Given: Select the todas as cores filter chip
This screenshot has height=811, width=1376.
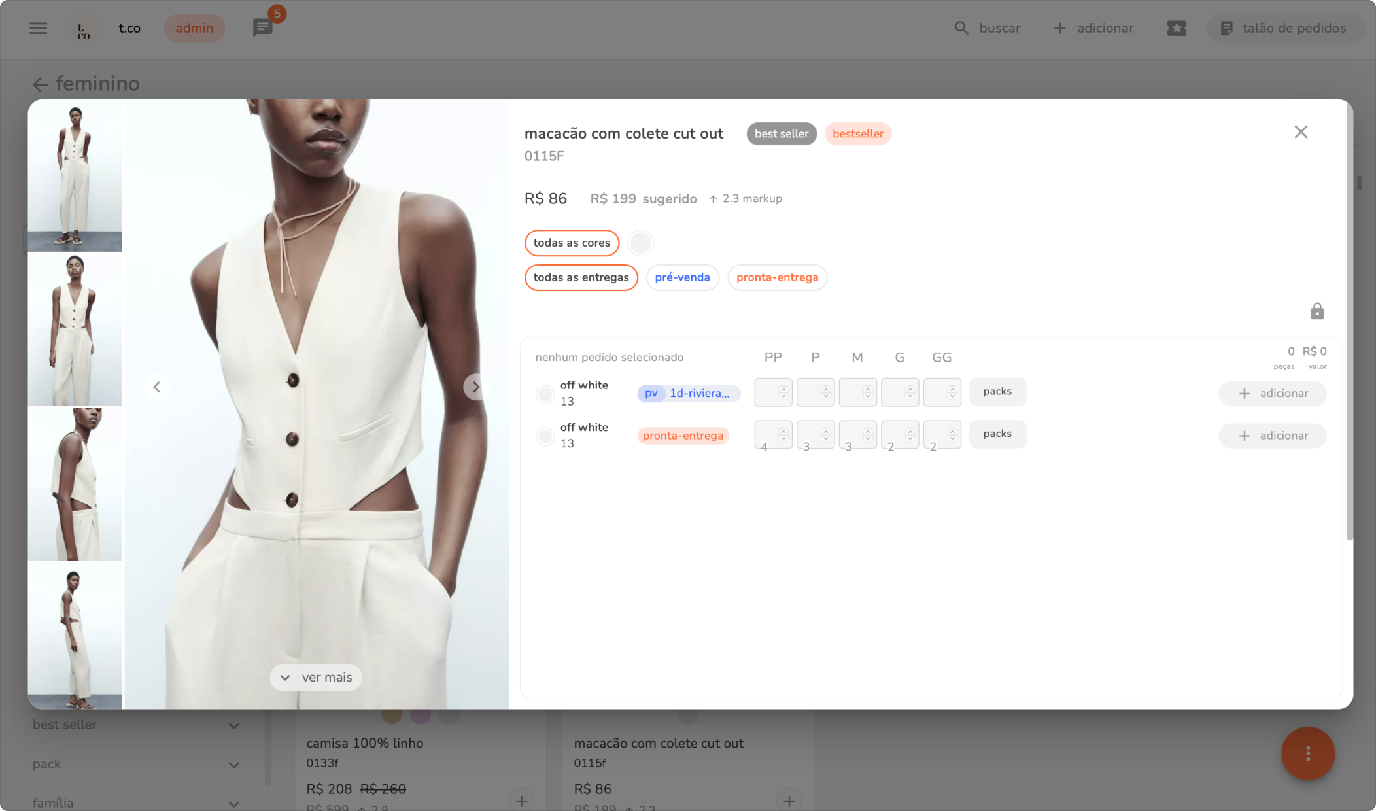Looking at the screenshot, I should [572, 243].
